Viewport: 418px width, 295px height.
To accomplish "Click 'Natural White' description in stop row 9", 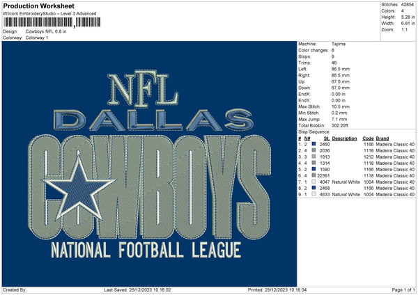I will (x=346, y=194).
